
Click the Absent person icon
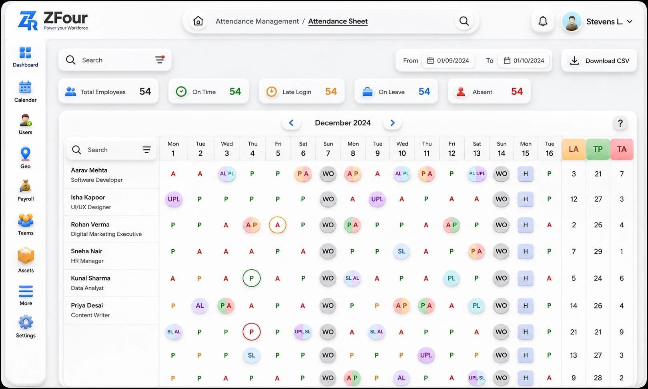pyautogui.click(x=461, y=92)
